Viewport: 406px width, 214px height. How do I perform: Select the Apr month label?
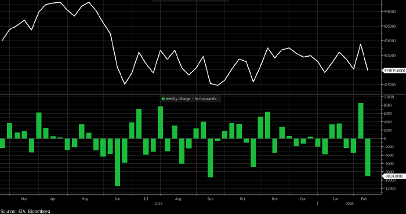tap(53, 199)
